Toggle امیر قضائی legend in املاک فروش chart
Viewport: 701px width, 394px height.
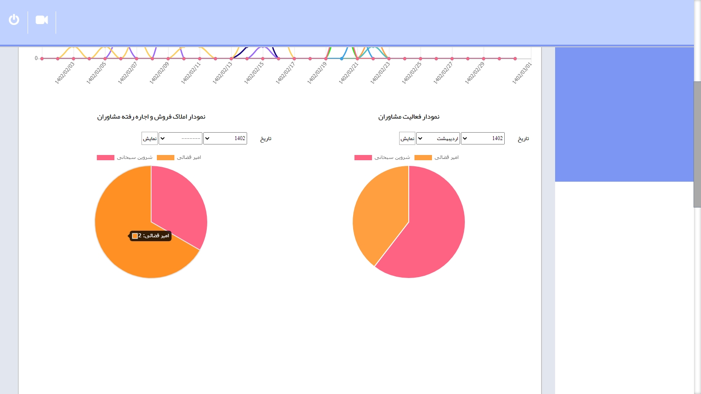pyautogui.click(x=179, y=158)
